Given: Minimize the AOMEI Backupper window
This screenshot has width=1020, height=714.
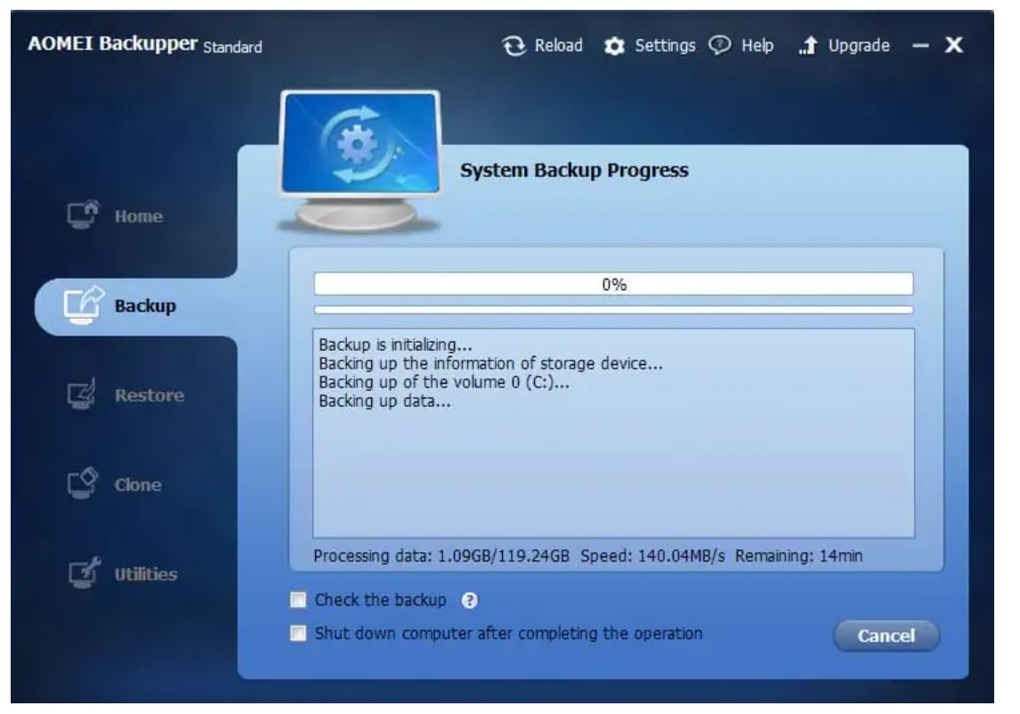Looking at the screenshot, I should tap(919, 45).
